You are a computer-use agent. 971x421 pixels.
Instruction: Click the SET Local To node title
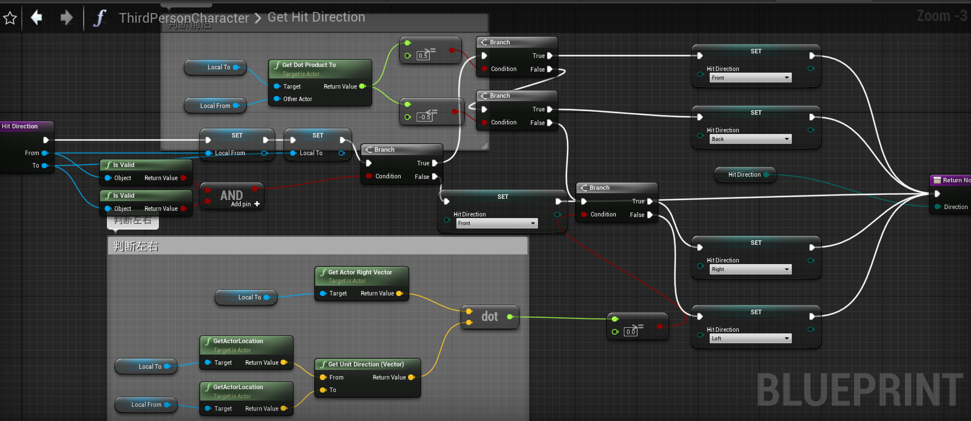pyautogui.click(x=318, y=135)
